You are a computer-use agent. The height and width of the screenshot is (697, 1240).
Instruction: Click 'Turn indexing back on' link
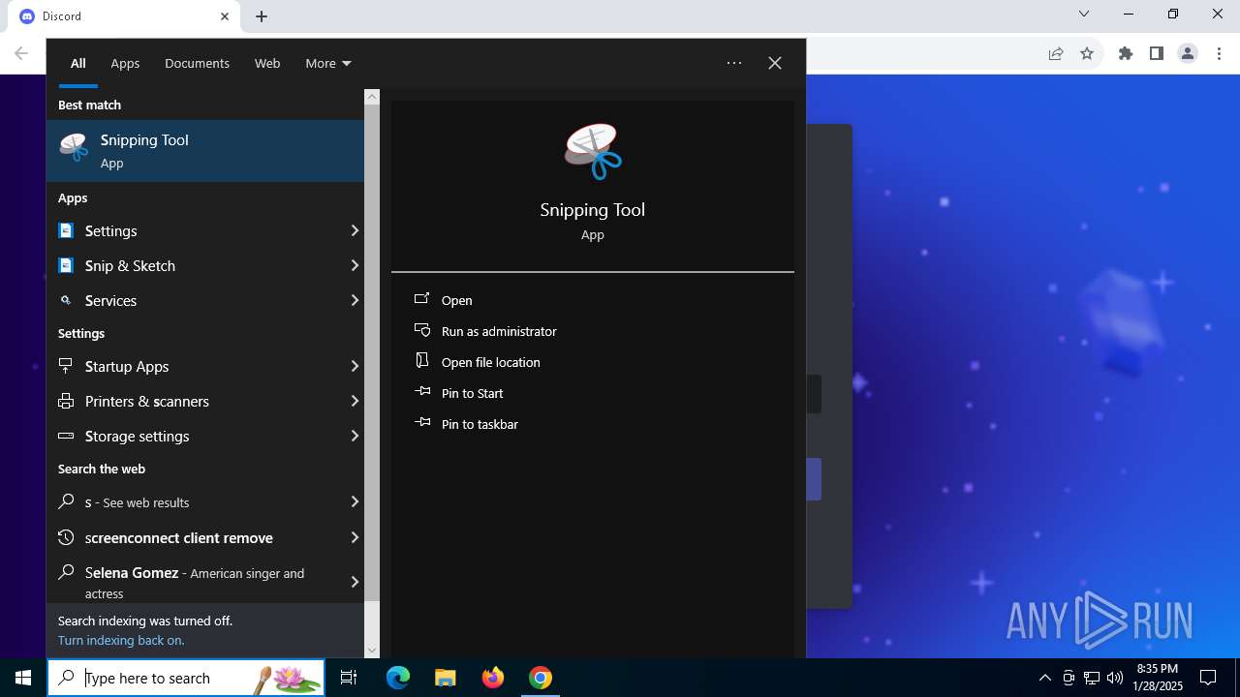pyautogui.click(x=121, y=640)
